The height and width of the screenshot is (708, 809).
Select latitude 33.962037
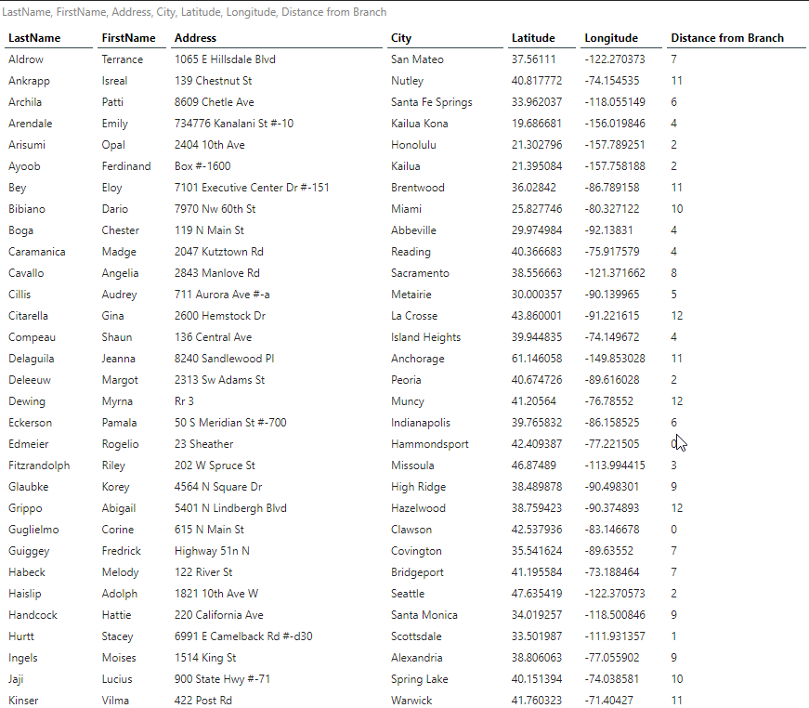[x=537, y=102]
